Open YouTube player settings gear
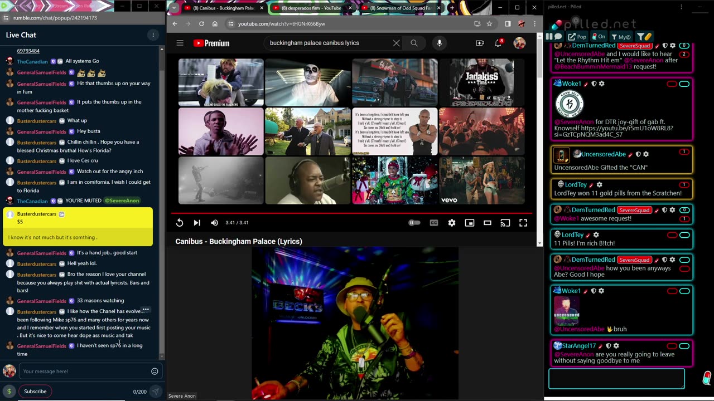714x401 pixels. click(452, 223)
